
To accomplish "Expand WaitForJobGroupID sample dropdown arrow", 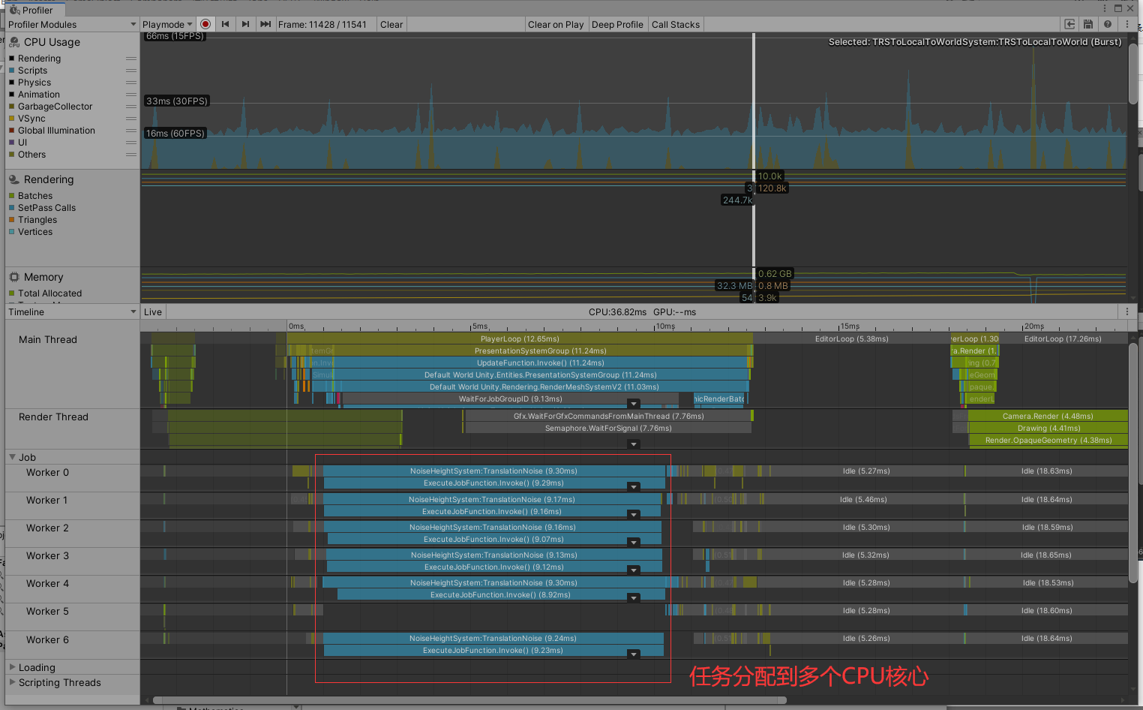I will coord(634,404).
